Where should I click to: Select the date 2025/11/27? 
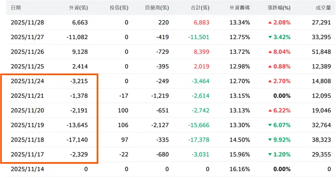click(27, 37)
